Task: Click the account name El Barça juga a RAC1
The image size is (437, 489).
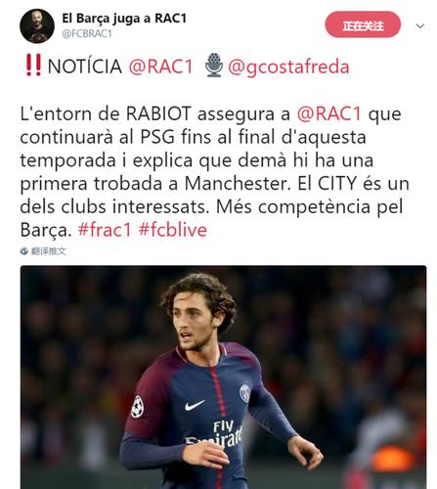Action: point(124,19)
